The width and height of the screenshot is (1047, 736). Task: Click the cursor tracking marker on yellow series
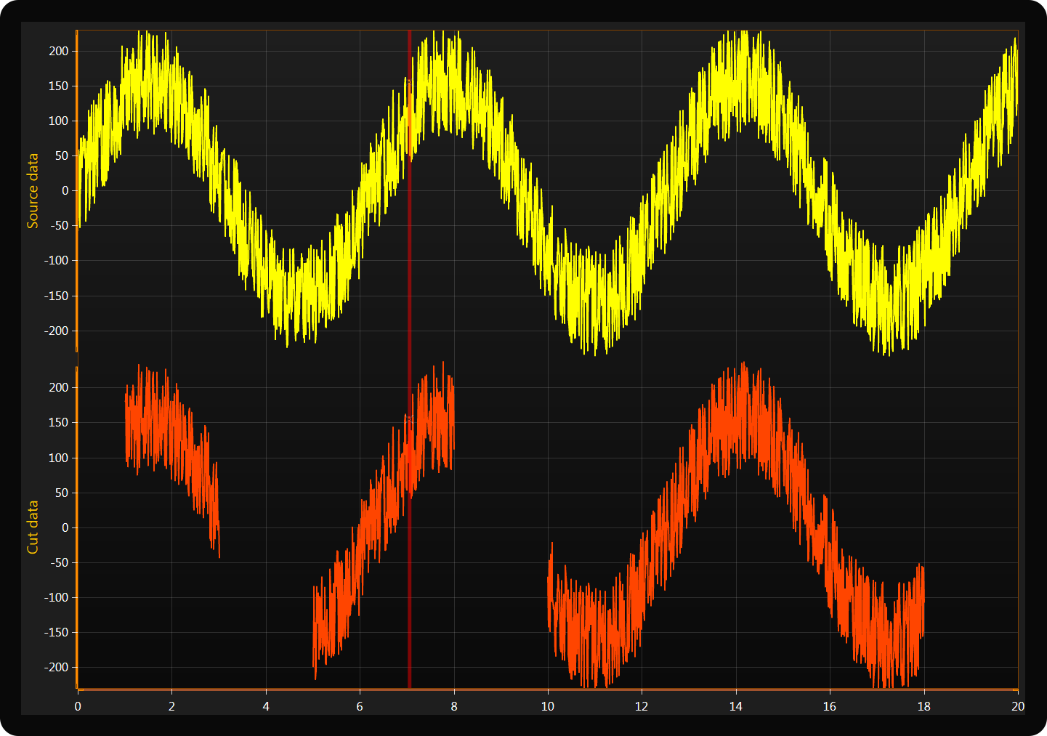(x=409, y=83)
